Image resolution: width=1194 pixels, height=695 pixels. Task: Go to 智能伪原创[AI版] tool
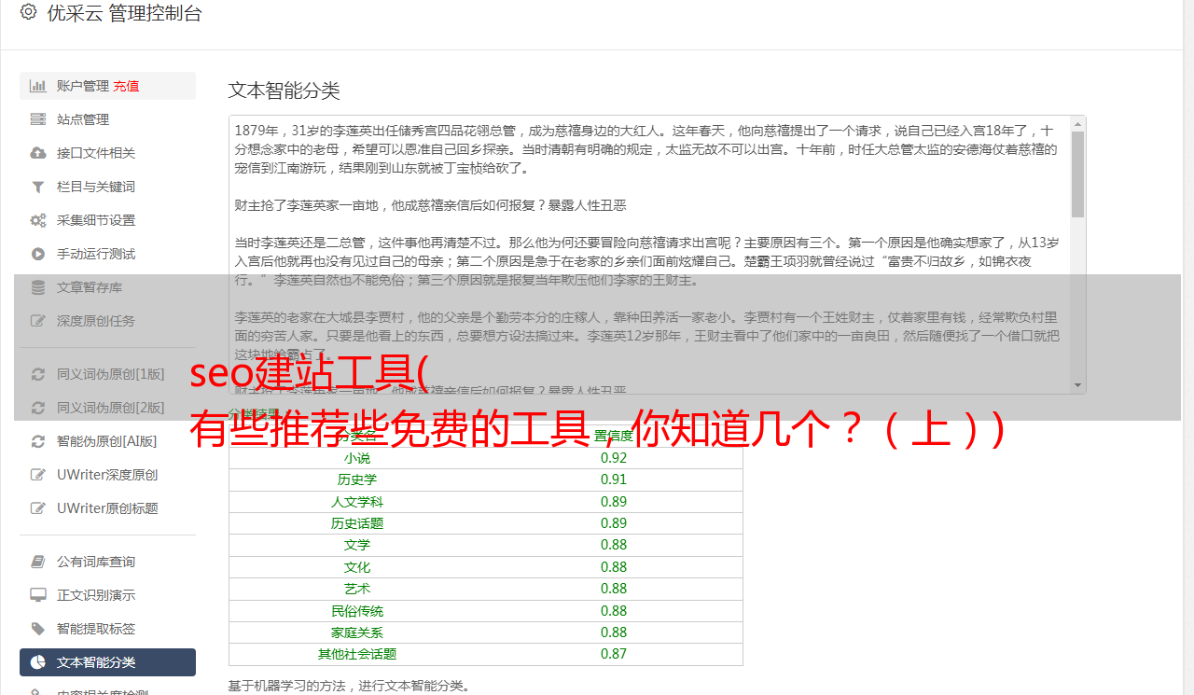[107, 441]
